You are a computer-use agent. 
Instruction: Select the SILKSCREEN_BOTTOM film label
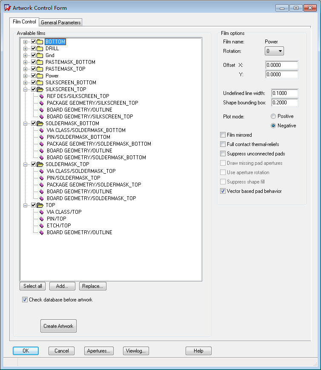(x=71, y=83)
